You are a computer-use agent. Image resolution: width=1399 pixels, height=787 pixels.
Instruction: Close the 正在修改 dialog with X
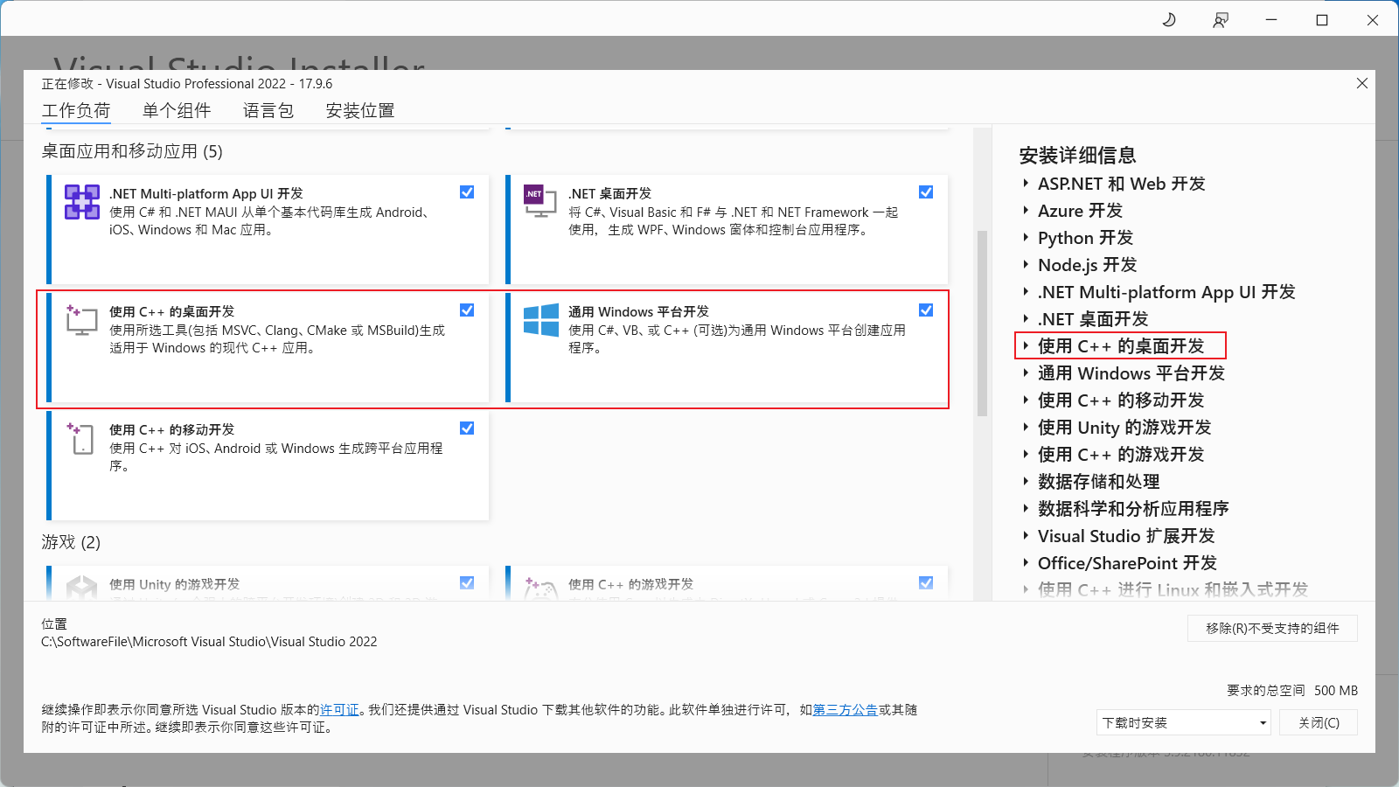click(x=1361, y=83)
